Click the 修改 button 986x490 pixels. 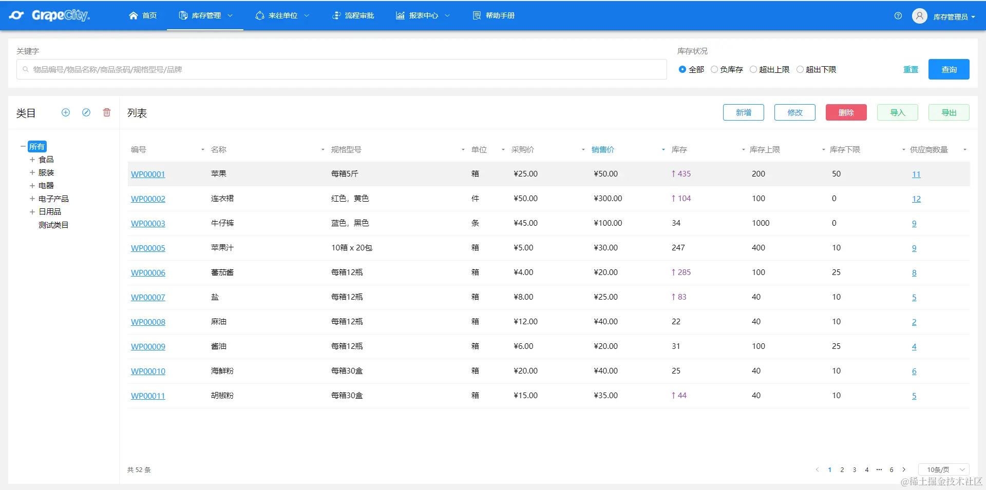tap(795, 112)
